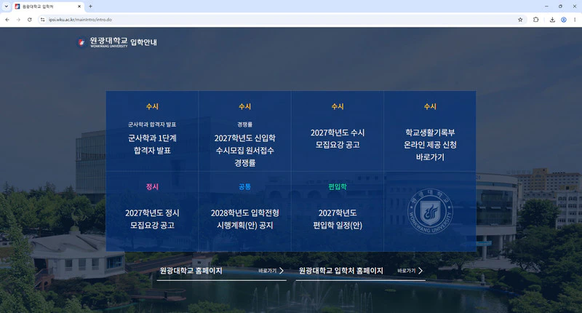The height and width of the screenshot is (313, 582).
Task: Open the downloads icon in toolbar
Action: 552,20
